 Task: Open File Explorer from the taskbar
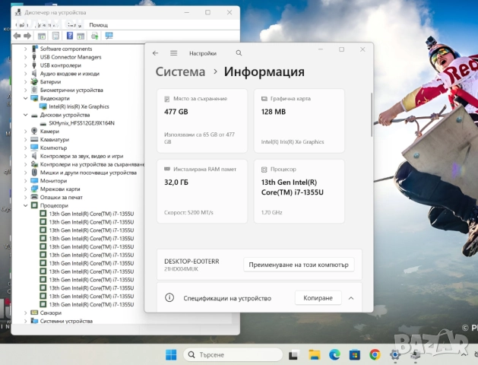click(315, 355)
